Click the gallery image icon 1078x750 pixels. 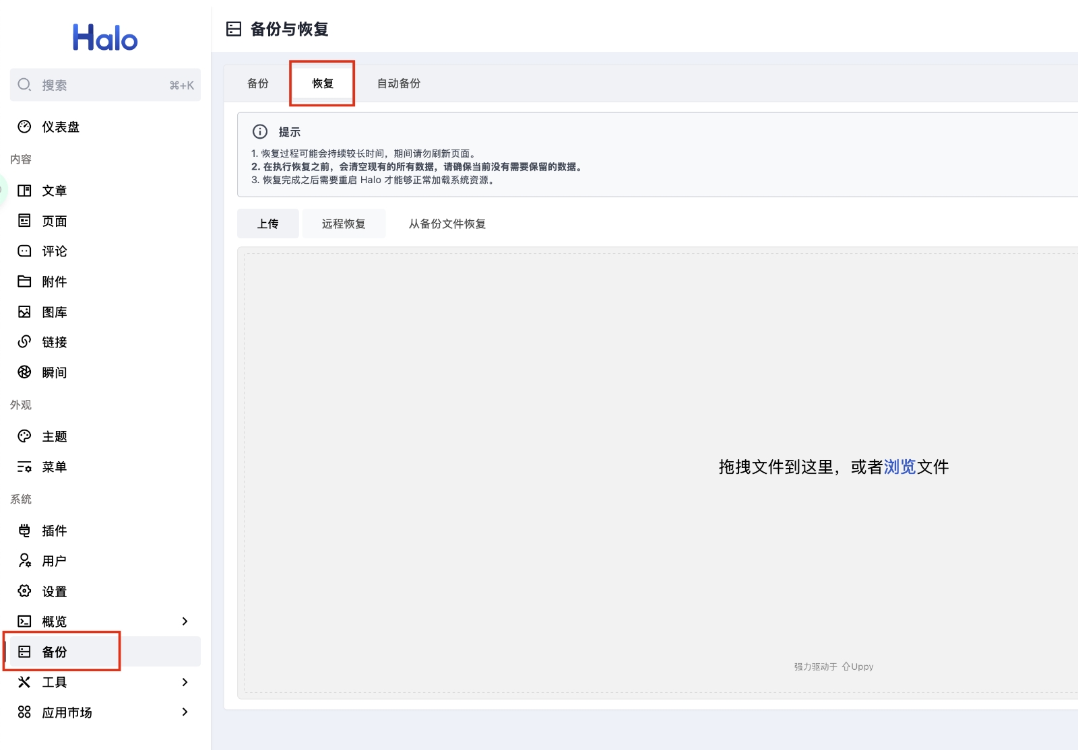[24, 312]
